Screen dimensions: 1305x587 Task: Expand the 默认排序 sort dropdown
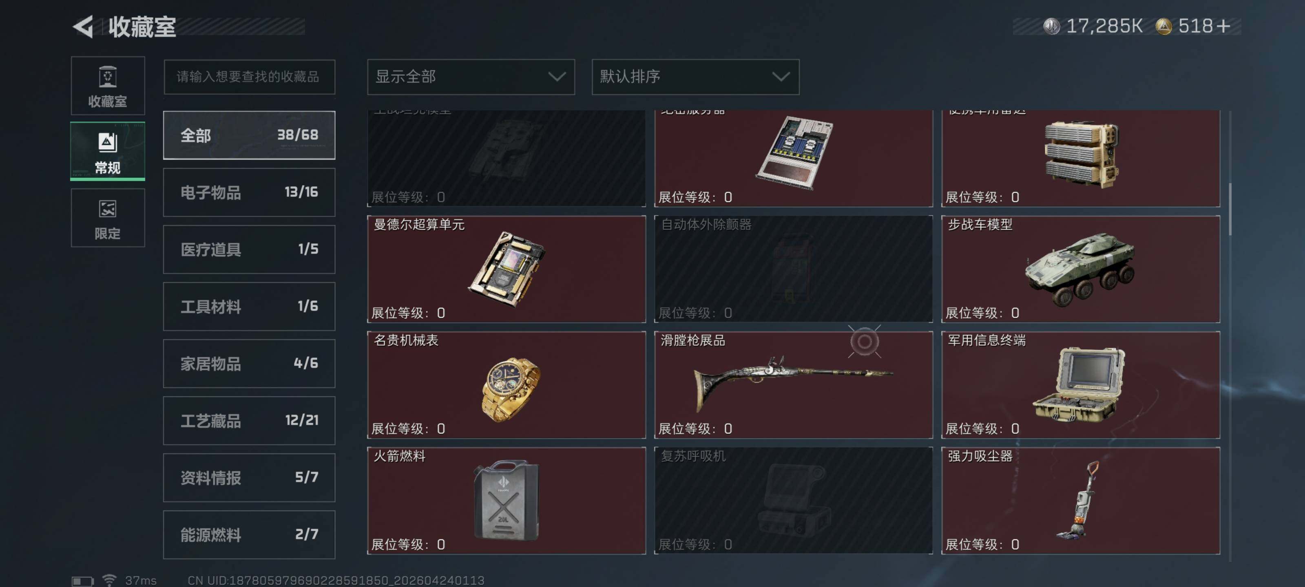[695, 77]
